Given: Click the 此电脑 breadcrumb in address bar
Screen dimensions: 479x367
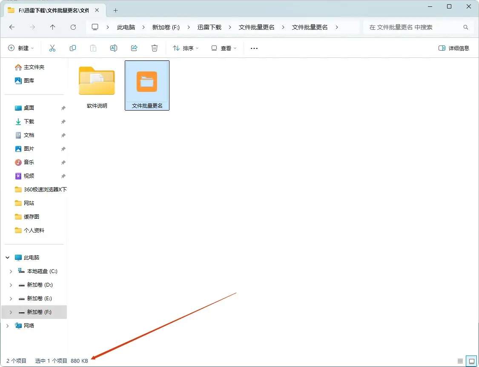Looking at the screenshot, I should pyautogui.click(x=126, y=27).
